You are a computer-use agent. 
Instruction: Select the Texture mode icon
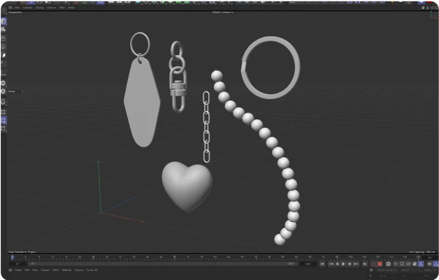click(x=3, y=29)
